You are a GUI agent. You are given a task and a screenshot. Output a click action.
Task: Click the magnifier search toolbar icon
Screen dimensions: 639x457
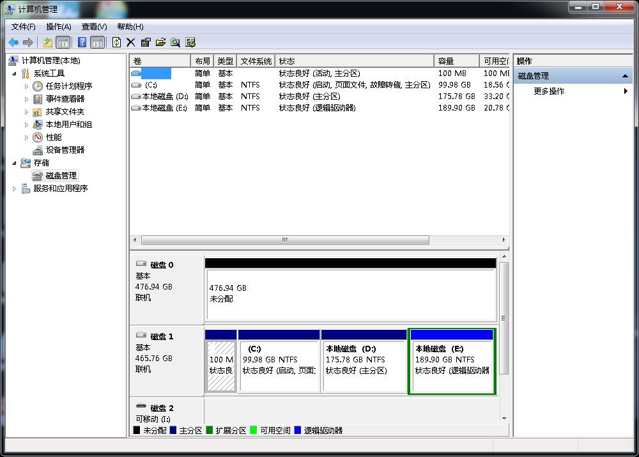tap(175, 42)
